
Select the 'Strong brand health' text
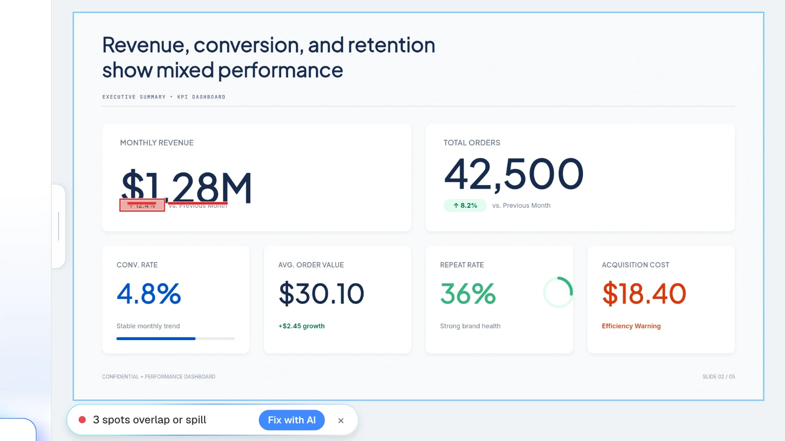(471, 326)
